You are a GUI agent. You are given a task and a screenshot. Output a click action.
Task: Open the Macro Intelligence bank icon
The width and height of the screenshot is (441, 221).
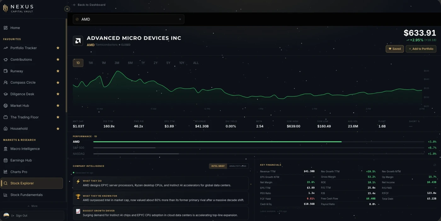pos(5,149)
